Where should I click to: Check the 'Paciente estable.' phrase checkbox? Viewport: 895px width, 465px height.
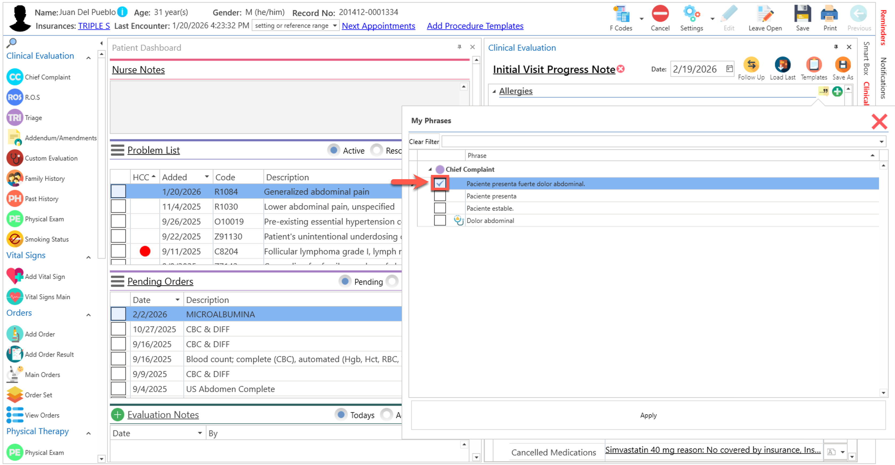coord(440,208)
